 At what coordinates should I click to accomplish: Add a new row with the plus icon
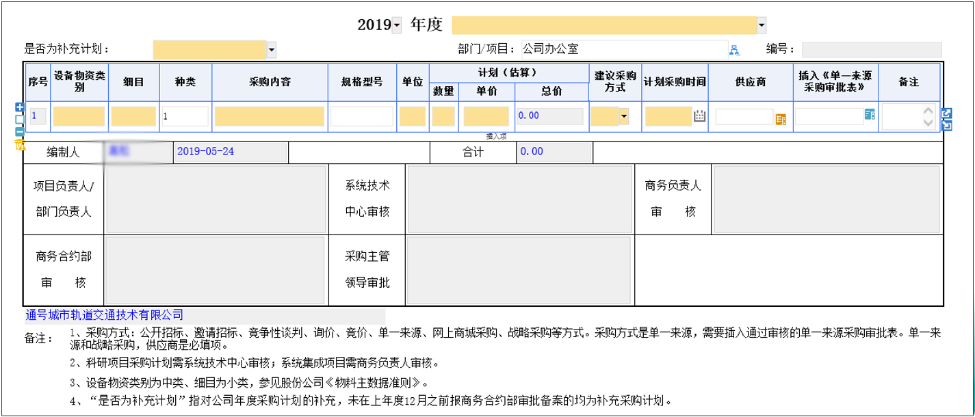[20, 107]
